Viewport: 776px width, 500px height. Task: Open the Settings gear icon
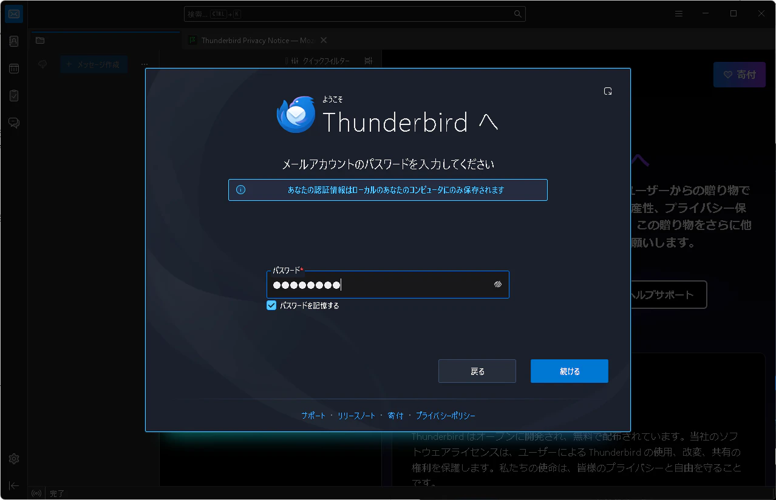[x=14, y=458]
